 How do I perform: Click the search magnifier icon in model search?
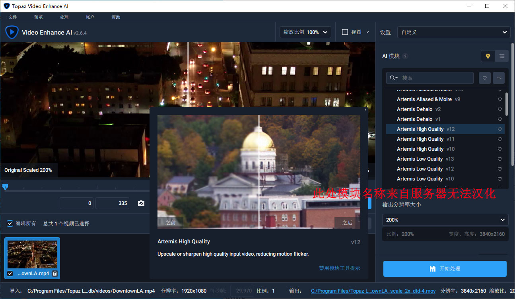393,78
